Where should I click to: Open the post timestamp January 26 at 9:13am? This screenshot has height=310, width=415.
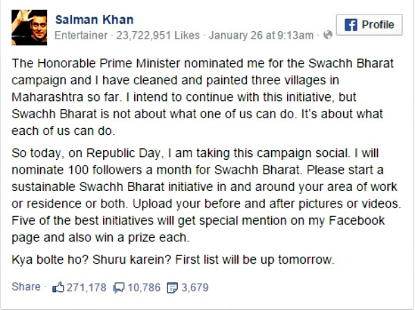pos(261,35)
